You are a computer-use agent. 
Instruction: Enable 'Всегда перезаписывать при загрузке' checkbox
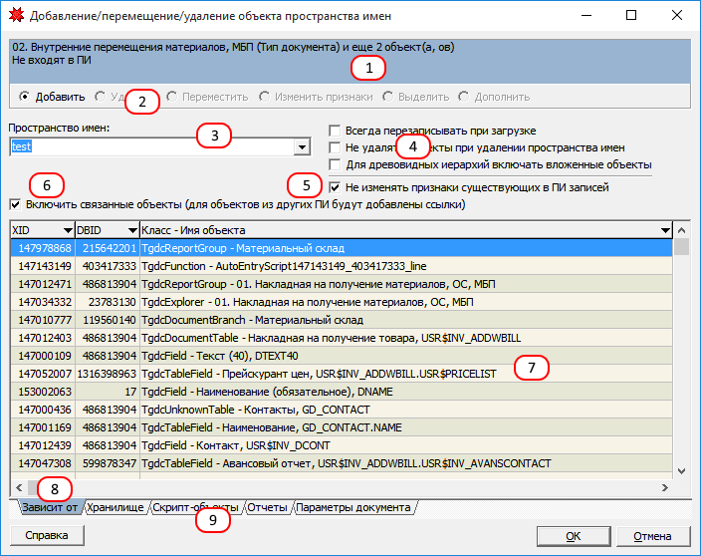point(336,131)
